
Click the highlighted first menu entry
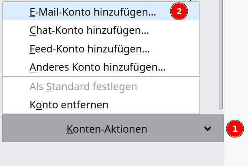coord(101,11)
